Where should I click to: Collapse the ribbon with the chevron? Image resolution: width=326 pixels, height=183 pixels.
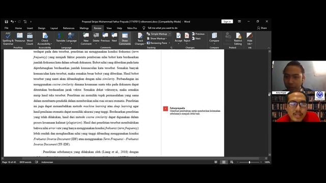pyautogui.click(x=268, y=48)
